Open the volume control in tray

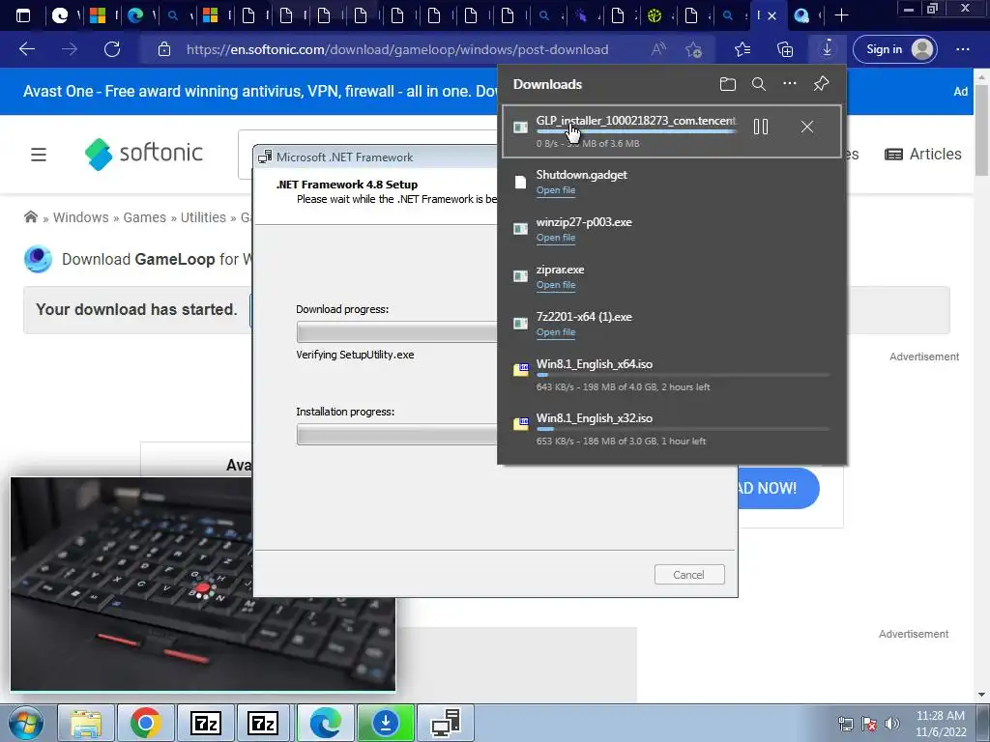[x=892, y=724]
